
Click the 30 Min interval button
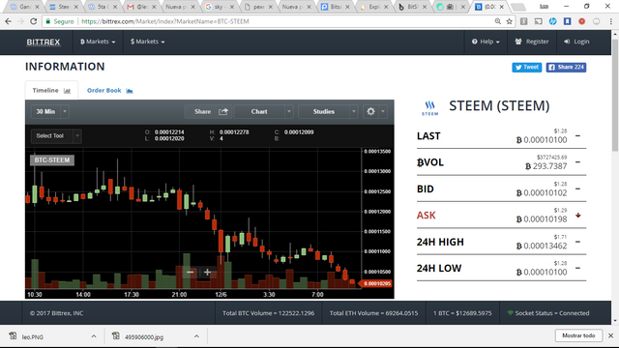pyautogui.click(x=45, y=112)
